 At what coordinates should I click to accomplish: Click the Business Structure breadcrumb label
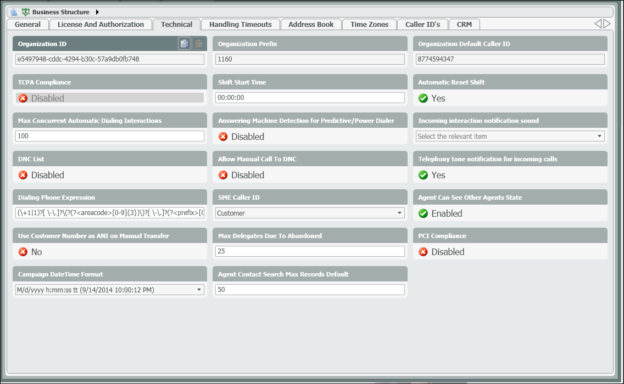[60, 12]
